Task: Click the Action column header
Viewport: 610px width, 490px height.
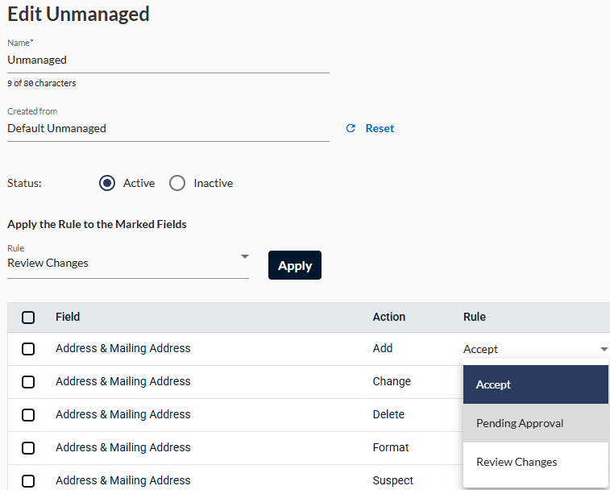Action: tap(389, 317)
